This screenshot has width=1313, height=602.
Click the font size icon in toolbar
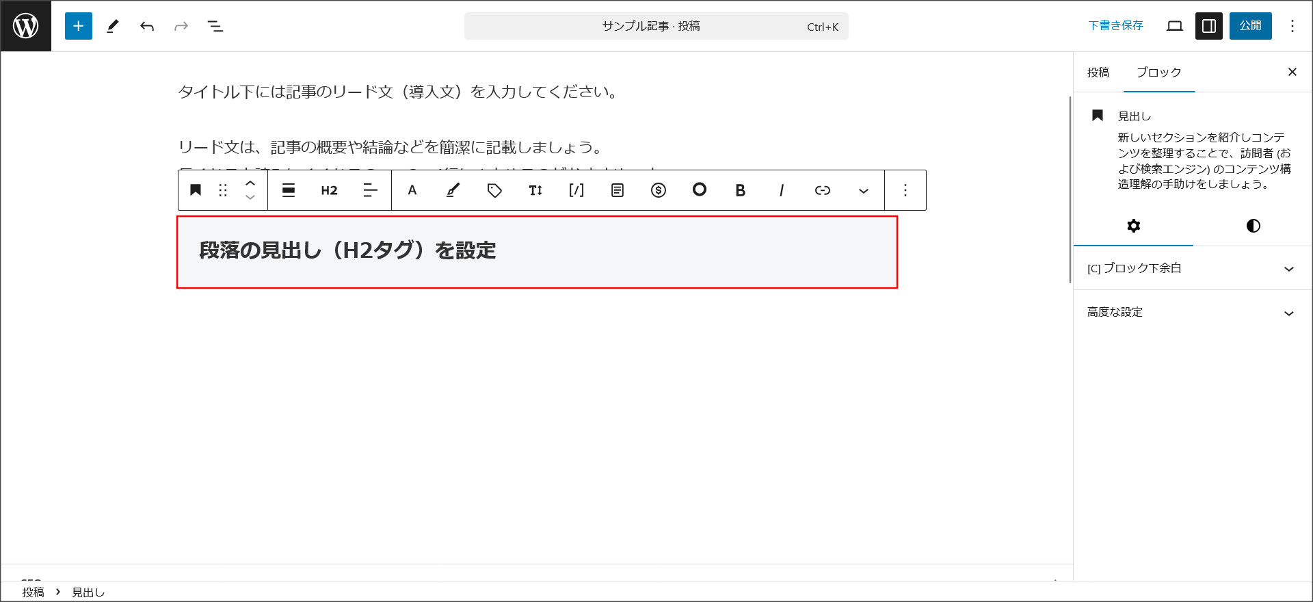[x=535, y=190]
